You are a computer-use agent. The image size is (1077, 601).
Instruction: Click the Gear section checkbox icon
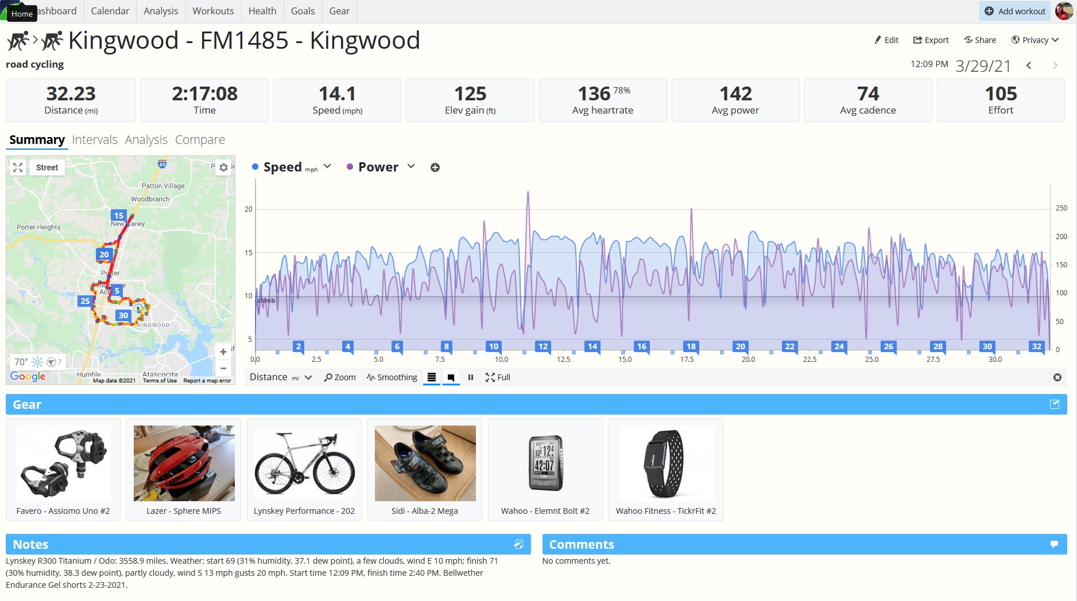coord(1055,404)
